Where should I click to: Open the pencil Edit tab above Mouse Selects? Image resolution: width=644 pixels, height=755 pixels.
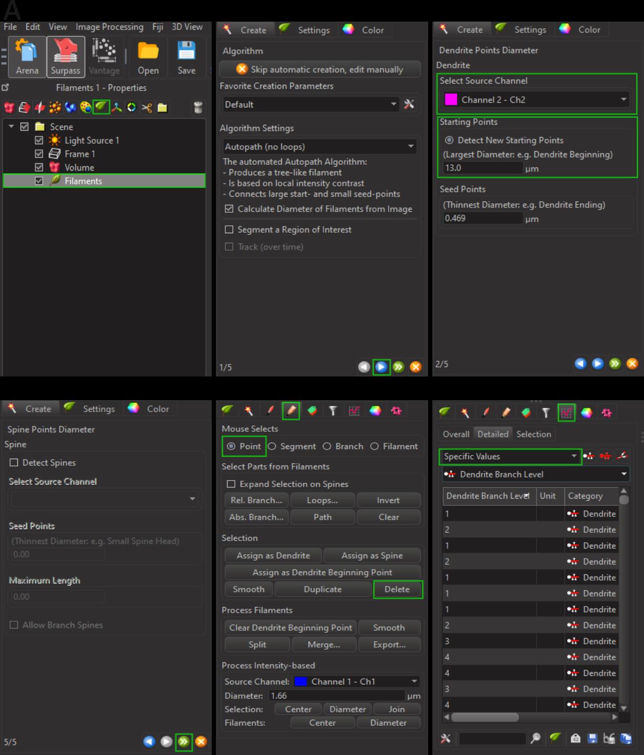(x=291, y=411)
